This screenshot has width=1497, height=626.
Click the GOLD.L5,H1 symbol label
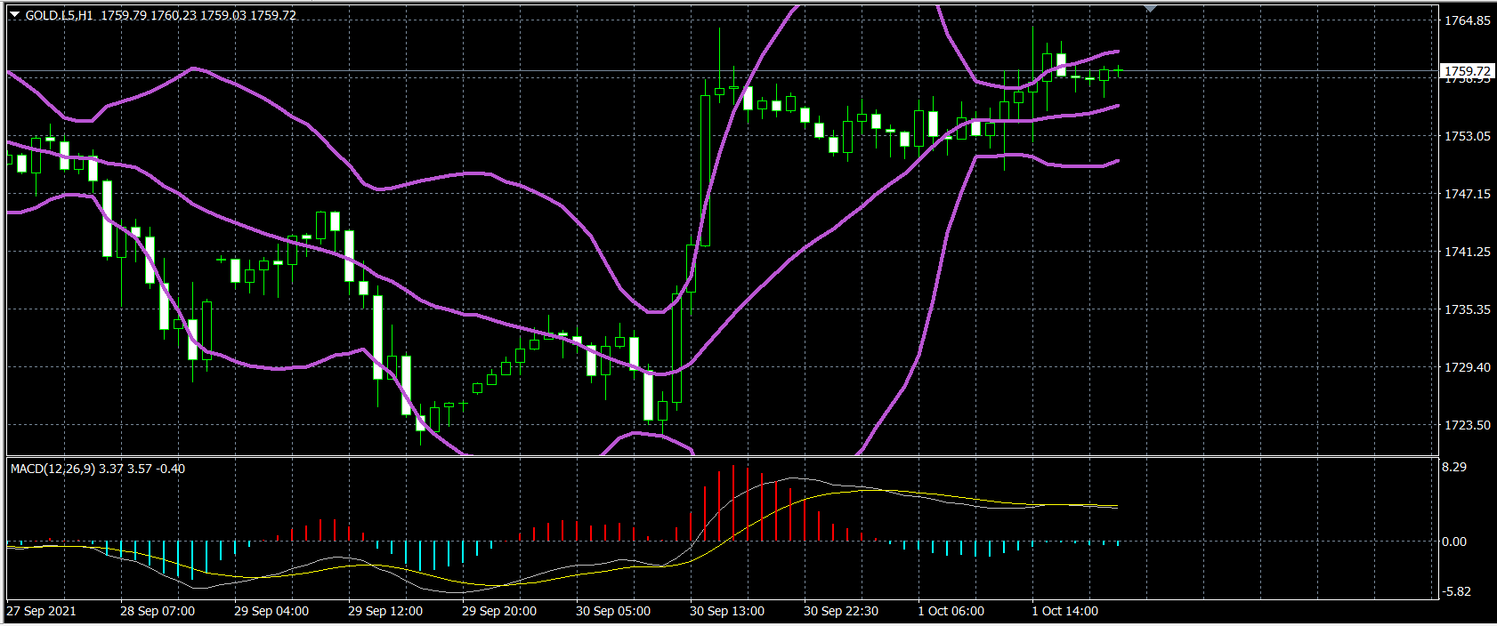coord(60,15)
